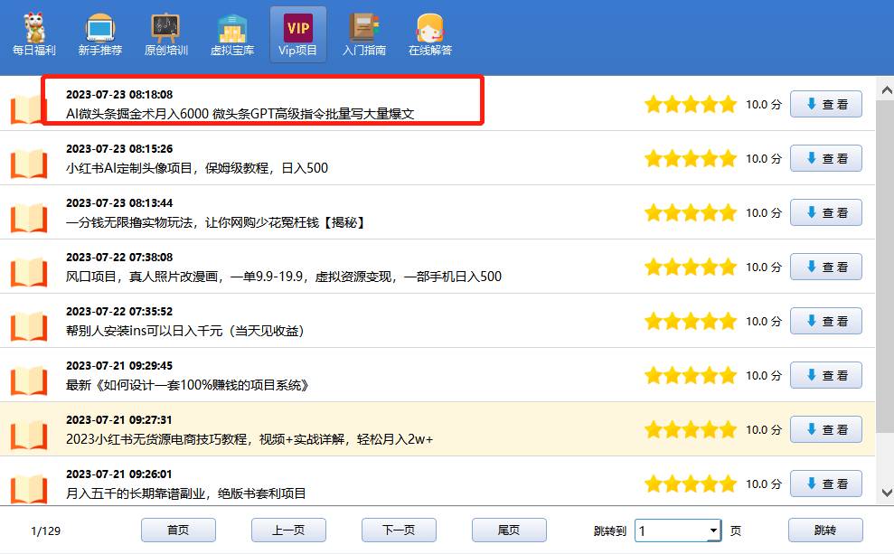Click star rating of 如何设计一套100%赚钱 row
The image size is (894, 554).
(691, 375)
